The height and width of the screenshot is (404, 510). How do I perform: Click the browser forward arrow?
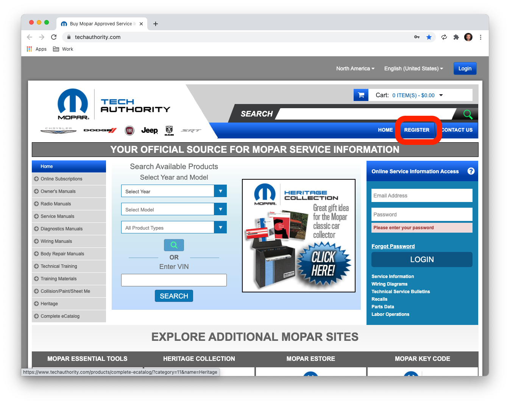coord(42,37)
